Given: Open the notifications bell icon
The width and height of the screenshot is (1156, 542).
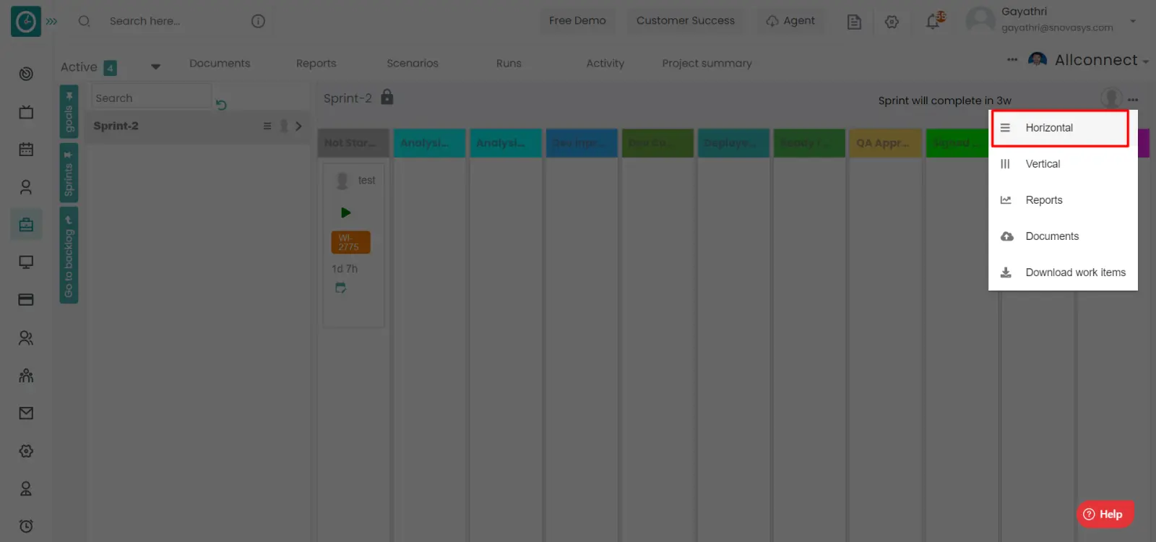Looking at the screenshot, I should pyautogui.click(x=933, y=21).
